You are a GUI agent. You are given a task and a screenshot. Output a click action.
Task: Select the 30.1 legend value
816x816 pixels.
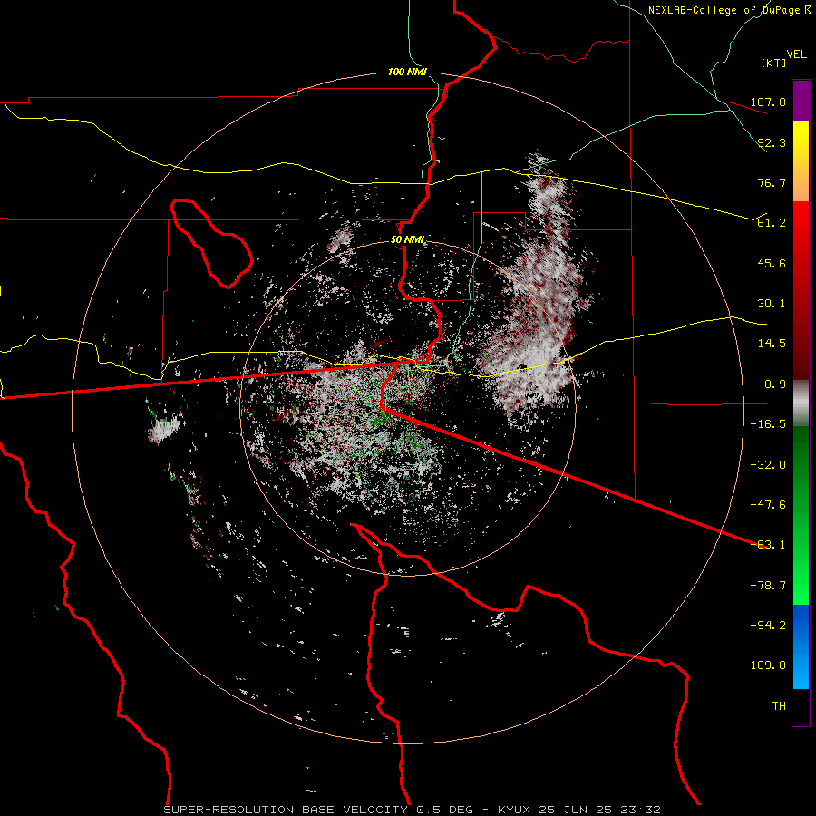772,304
